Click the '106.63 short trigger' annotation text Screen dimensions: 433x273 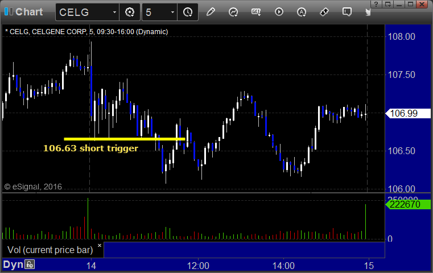(x=90, y=148)
